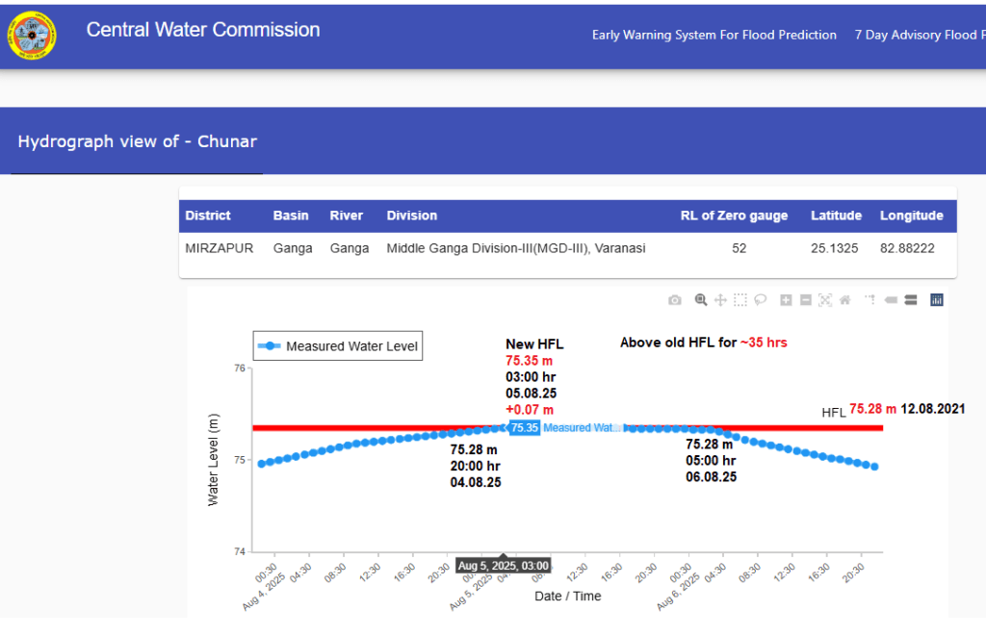Open Plotly logo link in toolbar

tap(936, 300)
